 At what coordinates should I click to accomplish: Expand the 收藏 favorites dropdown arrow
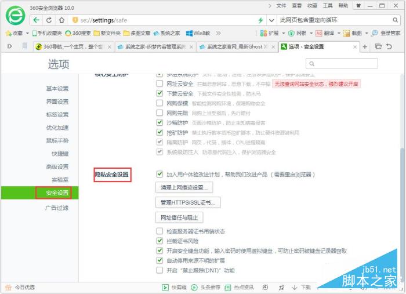pyautogui.click(x=27, y=34)
